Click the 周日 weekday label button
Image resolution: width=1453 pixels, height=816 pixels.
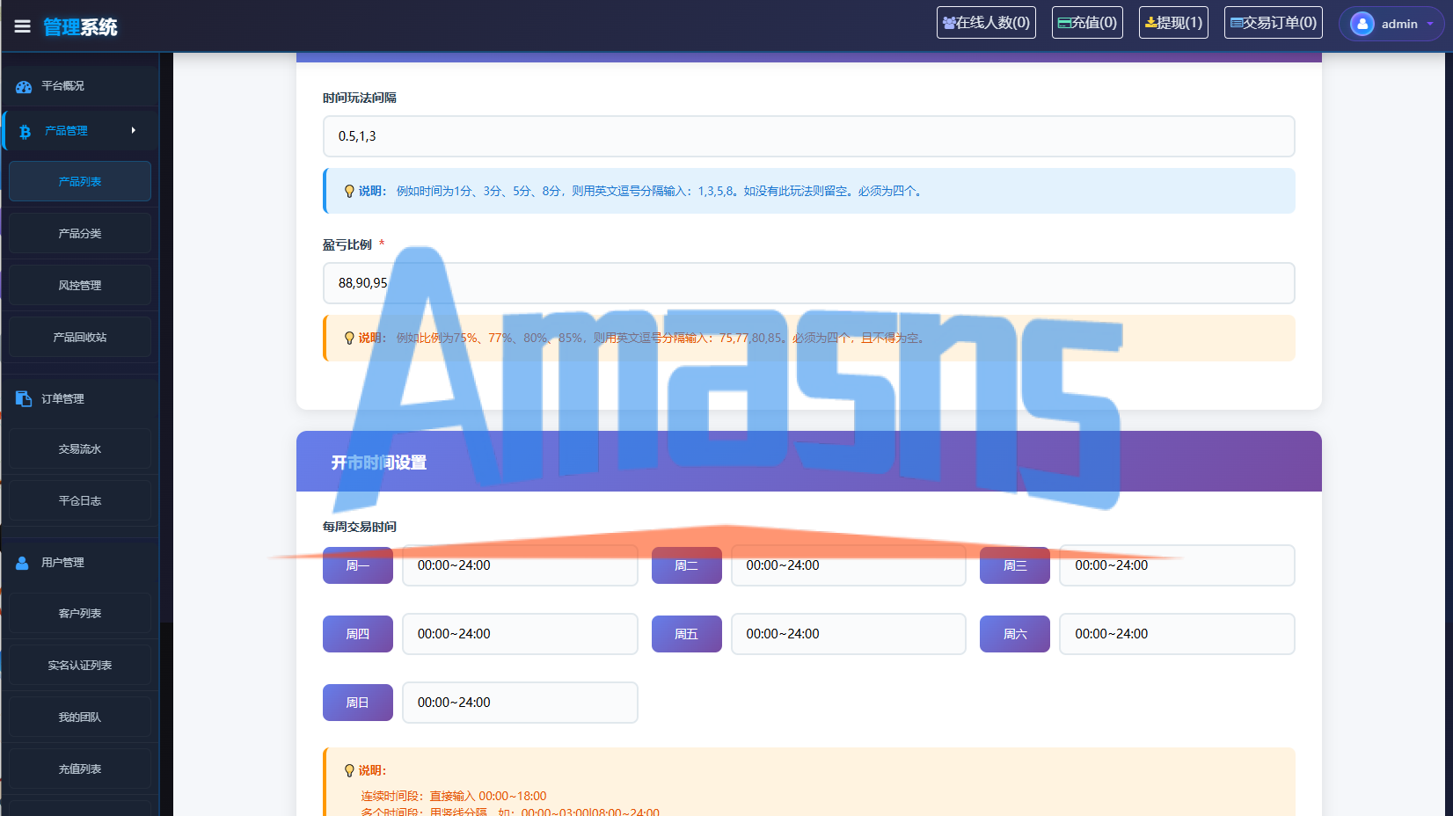(358, 703)
